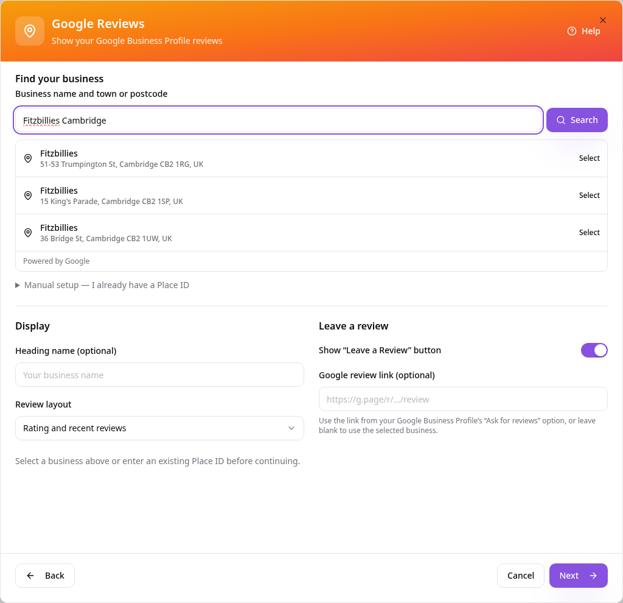Open the Review layout dropdown

tap(159, 428)
